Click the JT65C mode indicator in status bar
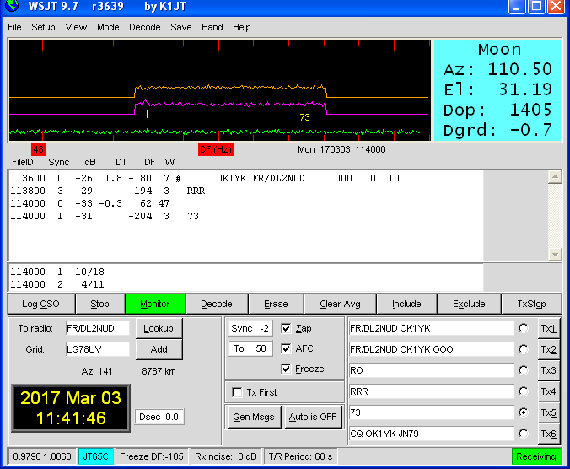The width and height of the screenshot is (570, 469). 96,456
